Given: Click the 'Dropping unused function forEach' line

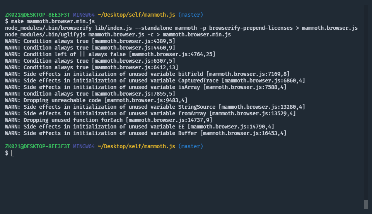Looking at the screenshot, I should pos(109,120).
